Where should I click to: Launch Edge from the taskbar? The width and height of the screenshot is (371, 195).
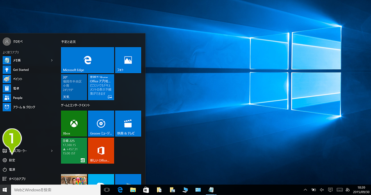120,190
